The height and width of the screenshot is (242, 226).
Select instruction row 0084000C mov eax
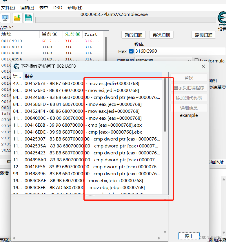[x=87, y=118]
